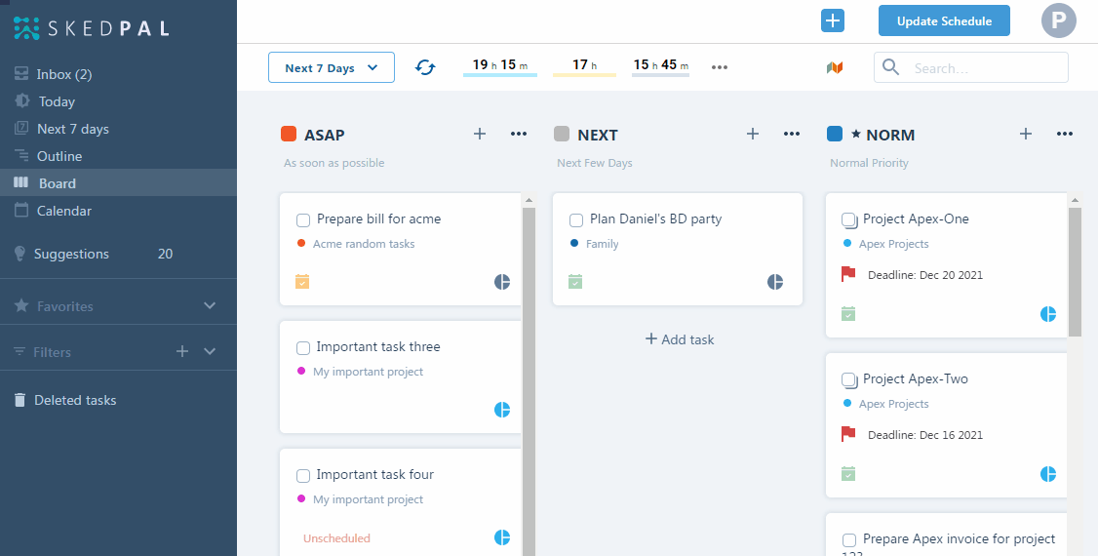The width and height of the screenshot is (1098, 556).
Task: Open the Next 7 Days dropdown
Action: point(332,67)
